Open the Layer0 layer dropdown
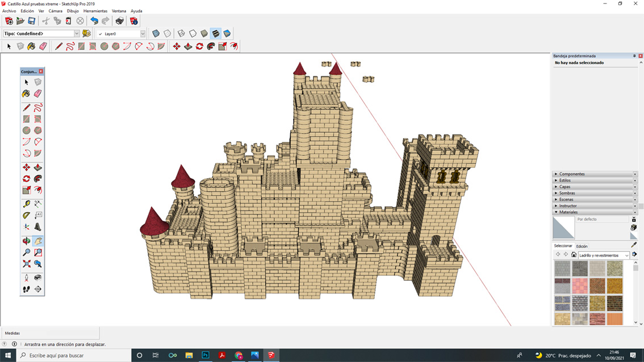 (x=143, y=33)
